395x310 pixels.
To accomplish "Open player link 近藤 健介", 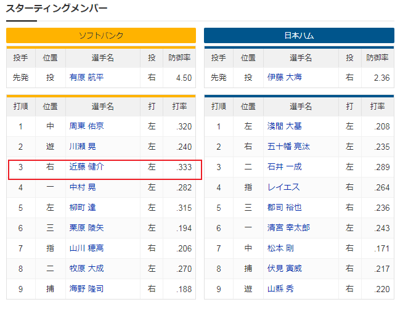I will [86, 167].
